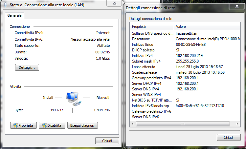Click left arrow of details horizontal scrollbar

coord(133,124)
